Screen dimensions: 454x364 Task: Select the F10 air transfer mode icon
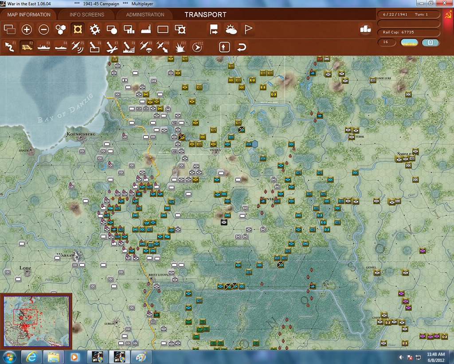tap(163, 47)
